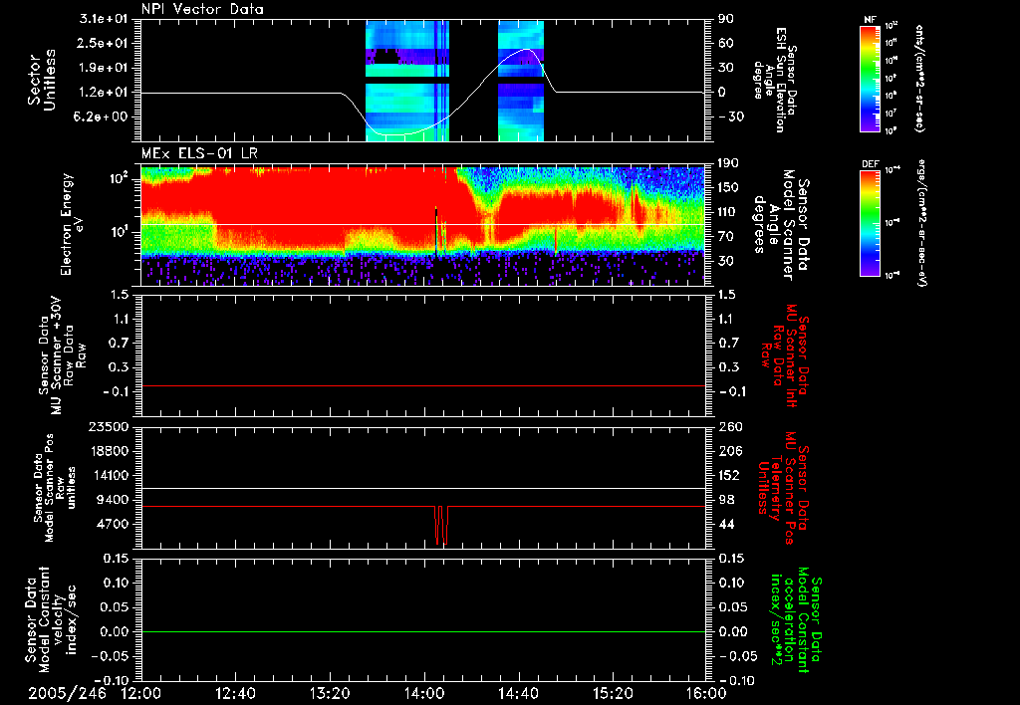Click the 14100 scanner position tick
1020x705 pixels.
(109, 475)
